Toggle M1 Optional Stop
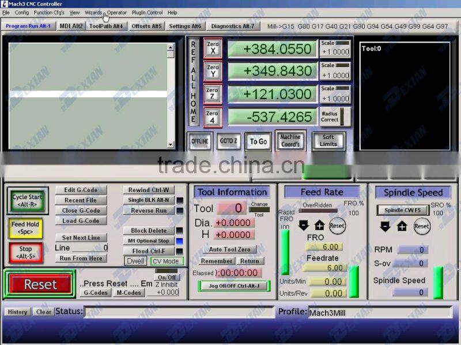The image size is (461, 345). click(x=149, y=241)
